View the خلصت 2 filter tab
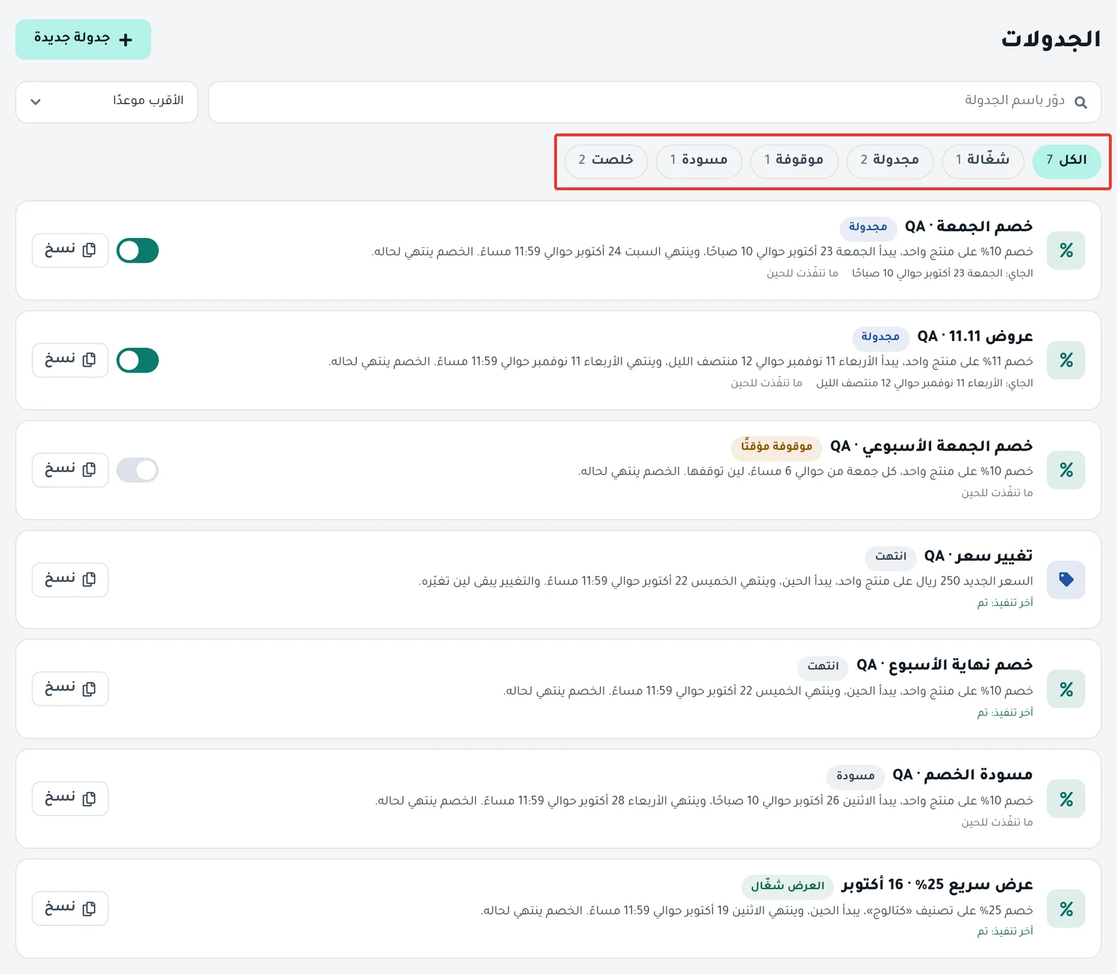 coord(606,162)
